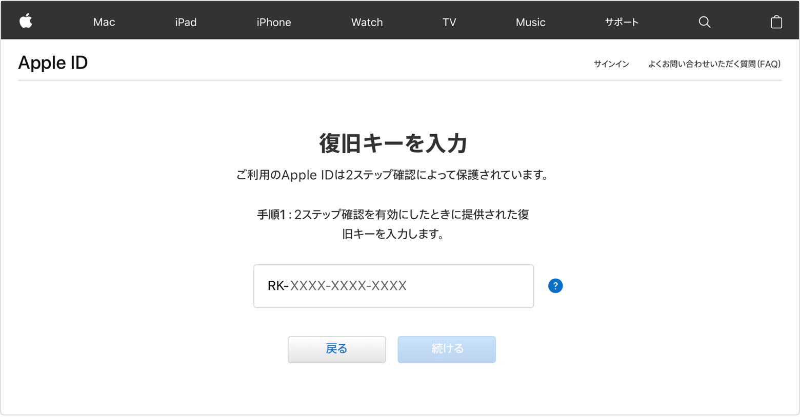800x417 pixels.
Task: Open the TV menu item
Action: [x=449, y=22]
